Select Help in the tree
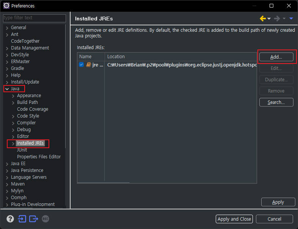 [x=16, y=75]
